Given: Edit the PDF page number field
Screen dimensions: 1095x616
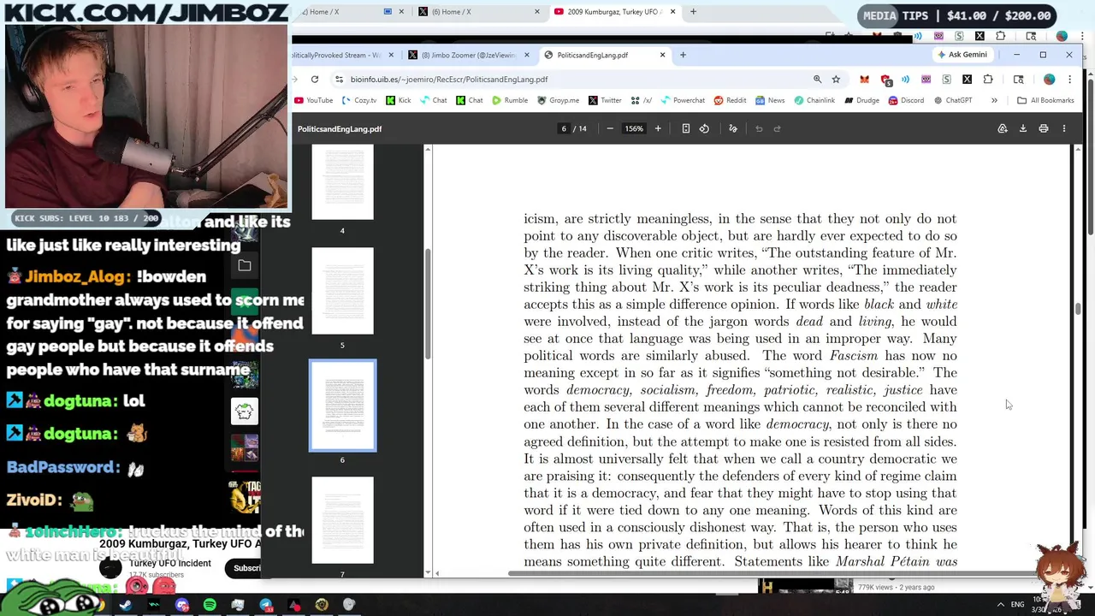Looking at the screenshot, I should pyautogui.click(x=564, y=128).
